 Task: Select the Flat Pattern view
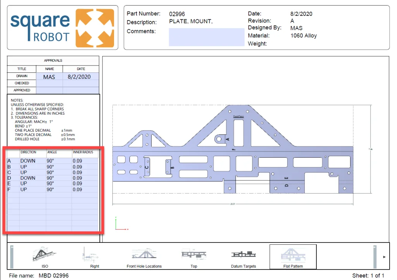coord(293,256)
